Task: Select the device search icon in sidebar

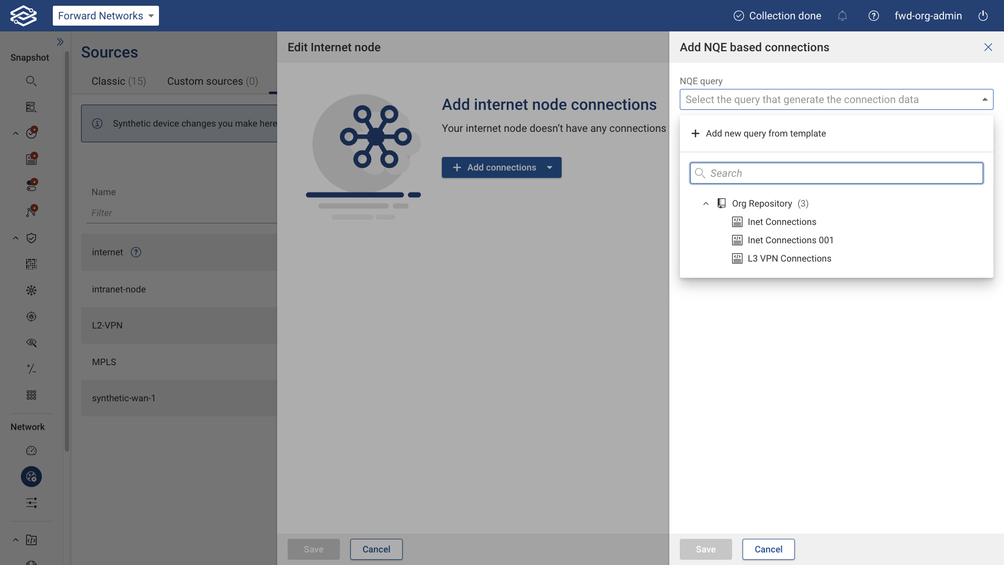Action: click(31, 107)
